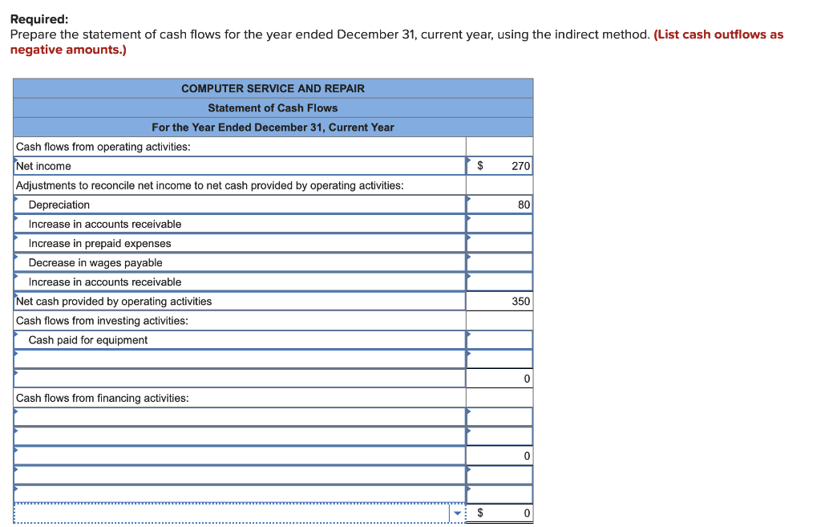
Task: Click the amount cell next to wages payable
Action: pyautogui.click(x=499, y=262)
